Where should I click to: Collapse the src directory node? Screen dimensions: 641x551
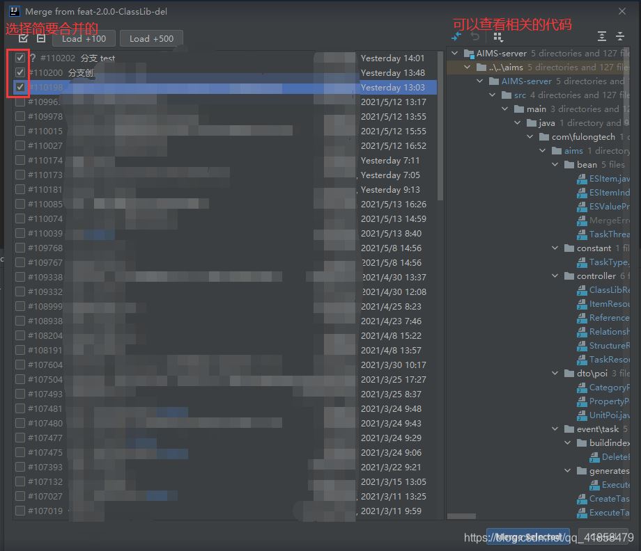(492, 95)
